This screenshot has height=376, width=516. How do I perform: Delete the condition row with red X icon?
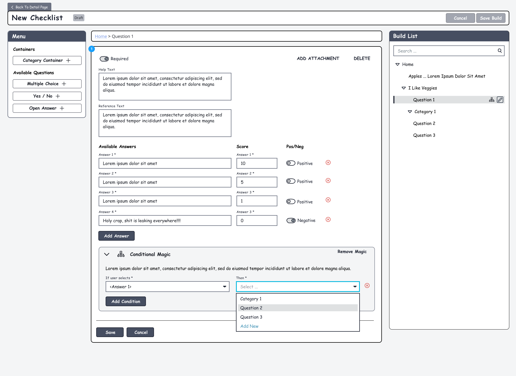point(367,285)
